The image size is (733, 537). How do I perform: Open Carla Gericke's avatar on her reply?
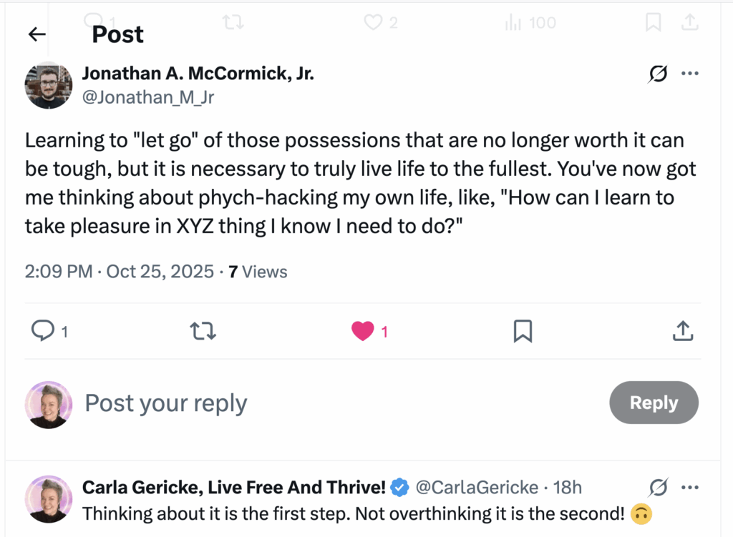click(49, 498)
